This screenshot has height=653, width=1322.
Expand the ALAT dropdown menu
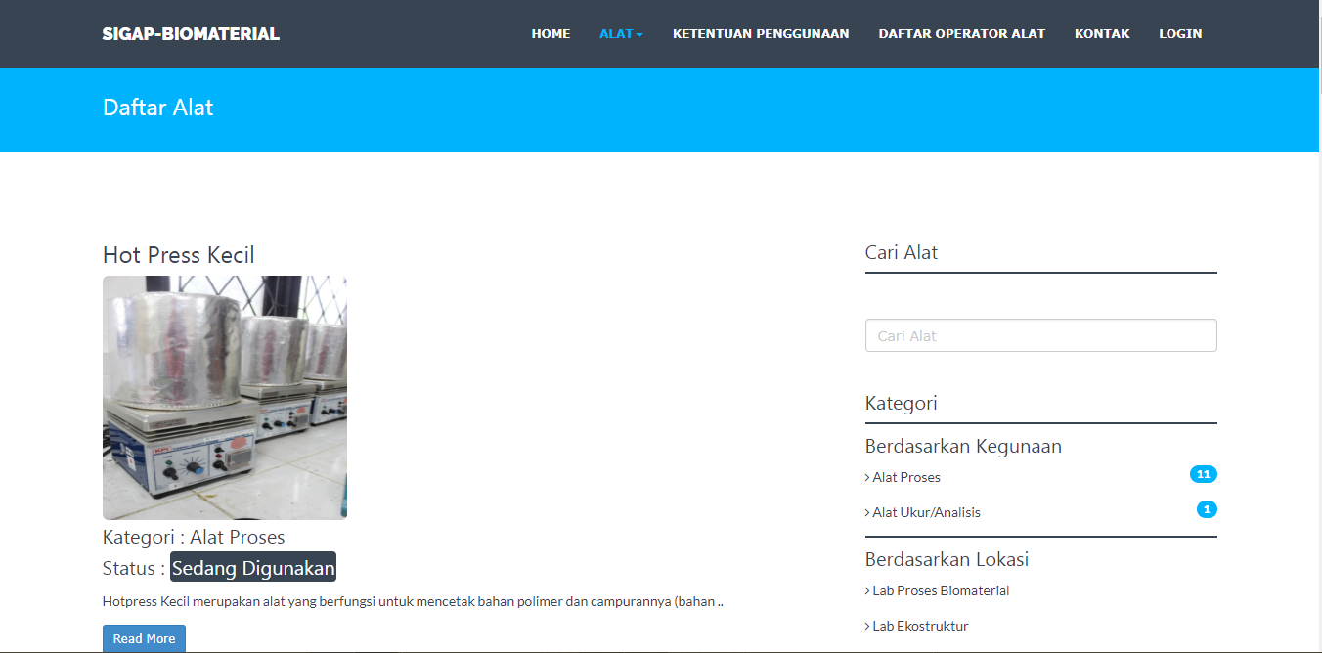[621, 34]
